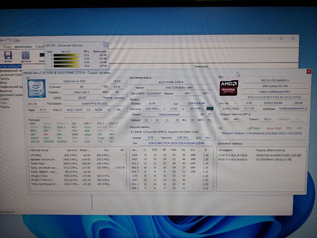
Task: Click the DDR4 SDRAM memory type value
Action: (x=196, y=103)
